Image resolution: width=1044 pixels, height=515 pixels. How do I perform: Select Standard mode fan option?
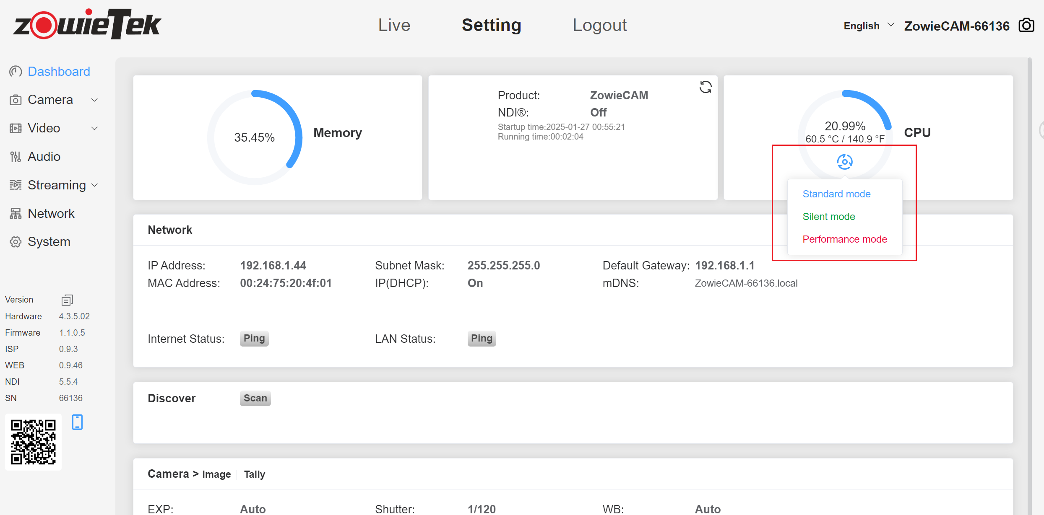point(836,194)
